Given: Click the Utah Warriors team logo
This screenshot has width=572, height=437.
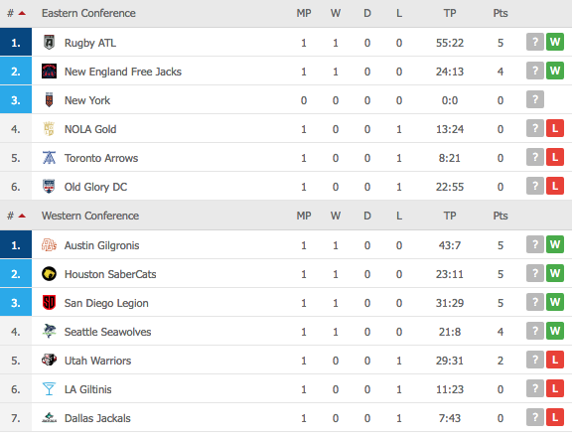Looking at the screenshot, I should 49,361.
